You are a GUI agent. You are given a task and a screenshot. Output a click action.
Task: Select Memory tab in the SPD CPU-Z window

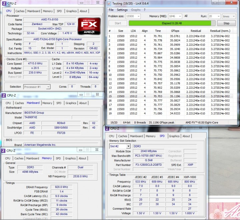(150, 136)
